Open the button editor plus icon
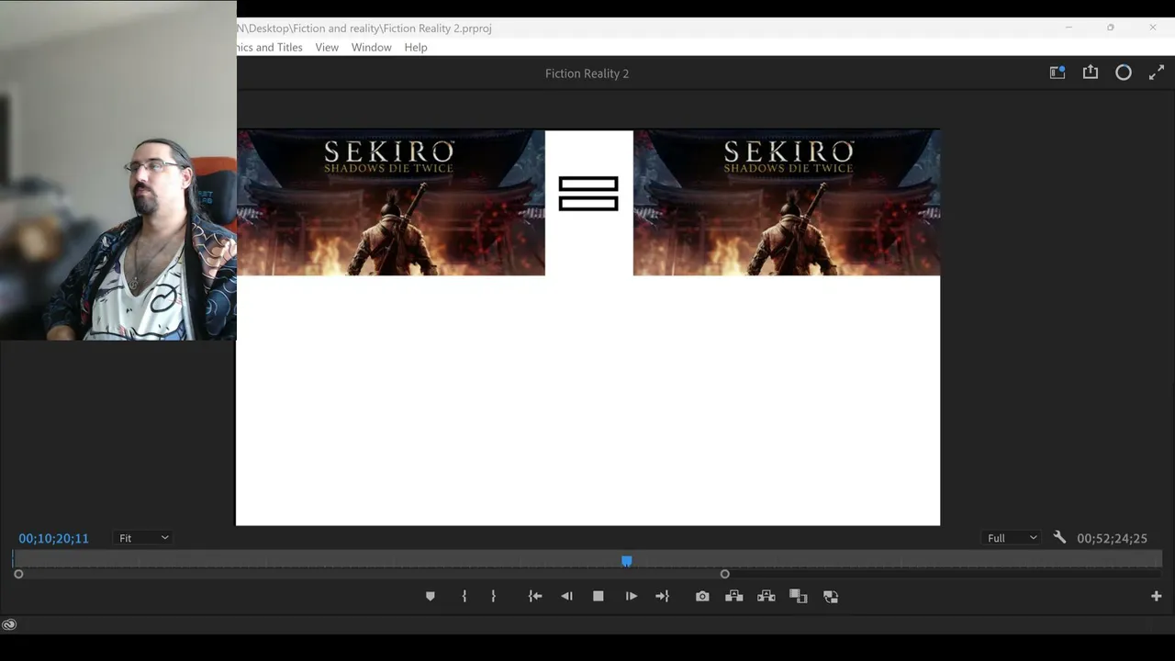The image size is (1175, 661). pos(1157,597)
